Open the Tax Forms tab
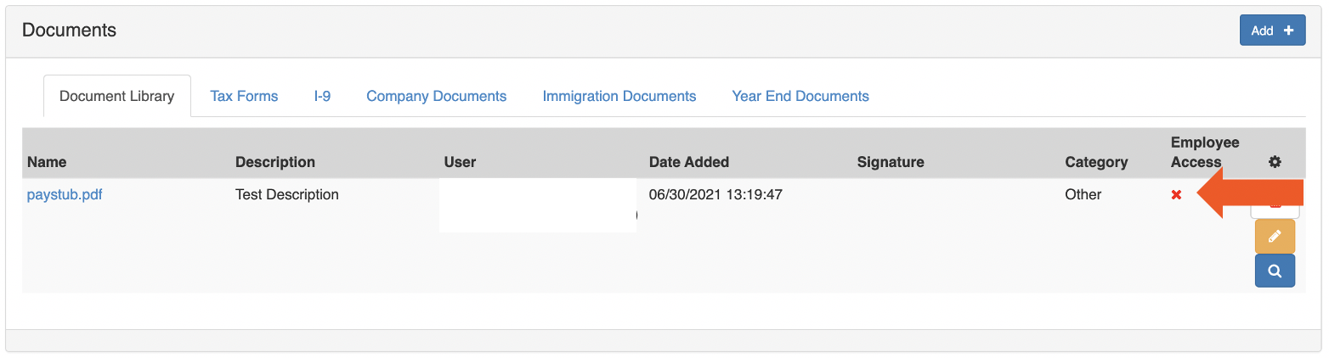 pos(244,96)
